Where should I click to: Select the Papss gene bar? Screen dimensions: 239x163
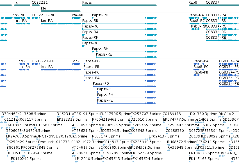pos(120,5)
